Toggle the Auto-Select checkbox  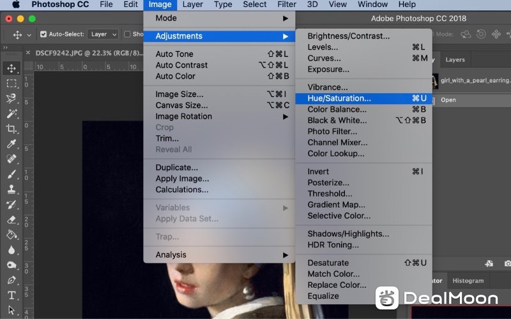pos(43,34)
